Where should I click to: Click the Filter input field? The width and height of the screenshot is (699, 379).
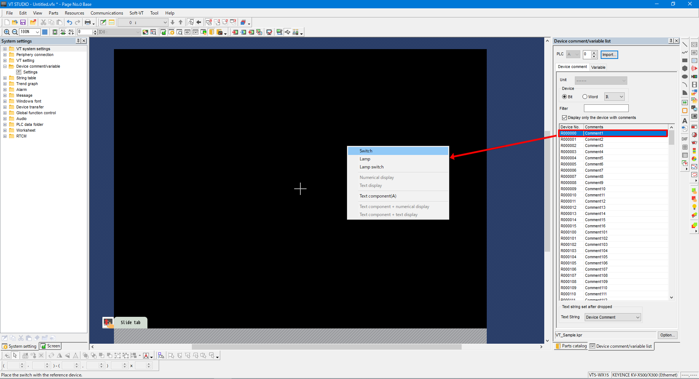pyautogui.click(x=606, y=108)
